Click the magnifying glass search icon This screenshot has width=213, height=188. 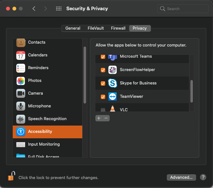point(162,9)
